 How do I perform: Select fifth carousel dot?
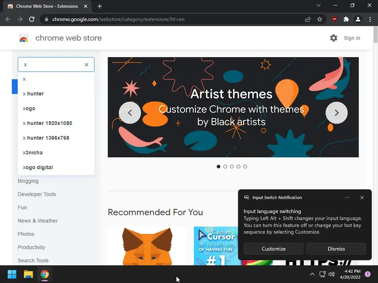(245, 167)
